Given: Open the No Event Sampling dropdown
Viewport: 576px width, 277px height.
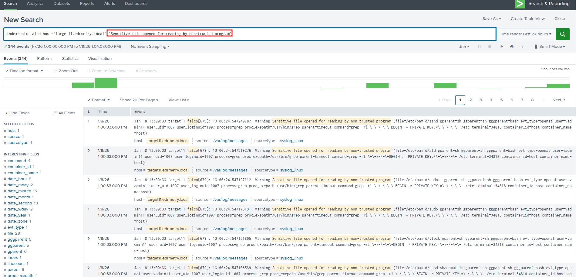Looking at the screenshot, I should pyautogui.click(x=150, y=47).
